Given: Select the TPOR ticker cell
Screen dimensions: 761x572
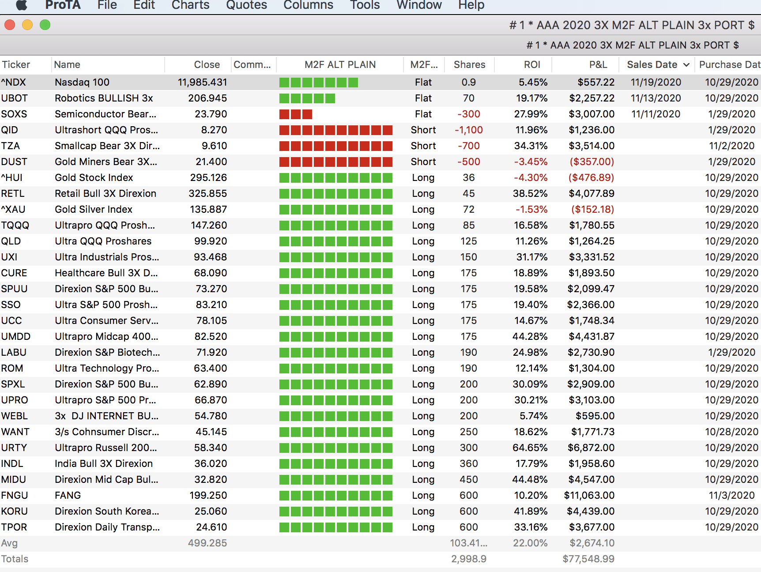Looking at the screenshot, I should pyautogui.click(x=14, y=527).
